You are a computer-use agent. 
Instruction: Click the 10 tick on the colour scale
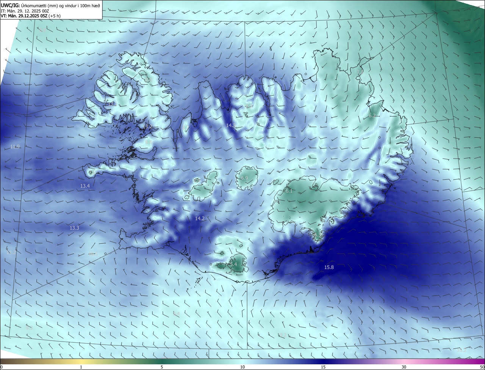242,367
